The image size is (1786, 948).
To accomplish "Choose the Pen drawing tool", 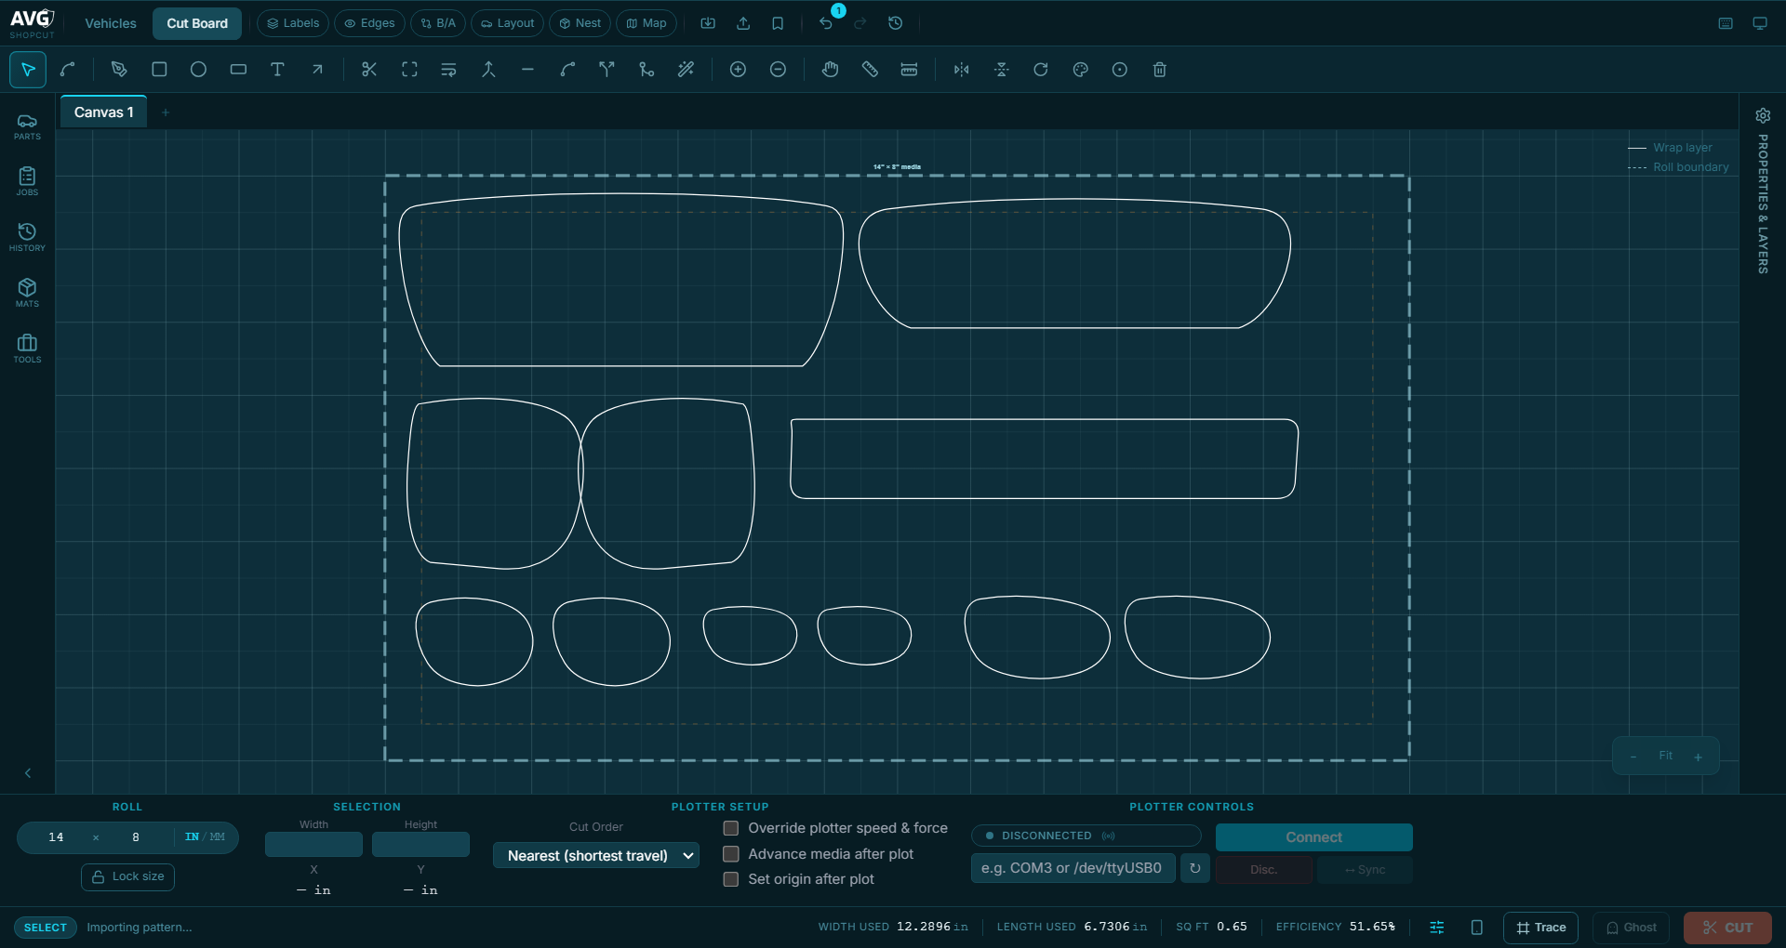I will 119,70.
